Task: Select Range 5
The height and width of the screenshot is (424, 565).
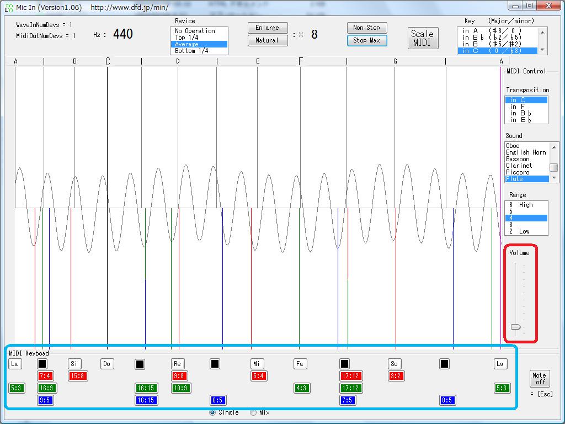Action: pyautogui.click(x=526, y=211)
